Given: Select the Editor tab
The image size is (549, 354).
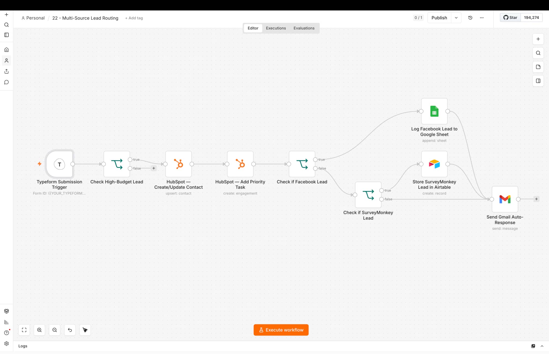Looking at the screenshot, I should click(253, 28).
